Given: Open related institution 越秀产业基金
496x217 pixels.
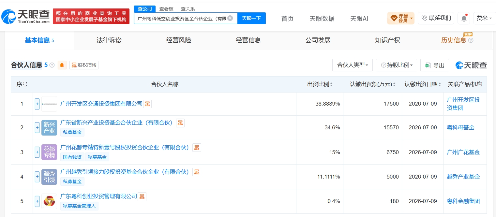Looking at the screenshot, I should (x=463, y=177).
